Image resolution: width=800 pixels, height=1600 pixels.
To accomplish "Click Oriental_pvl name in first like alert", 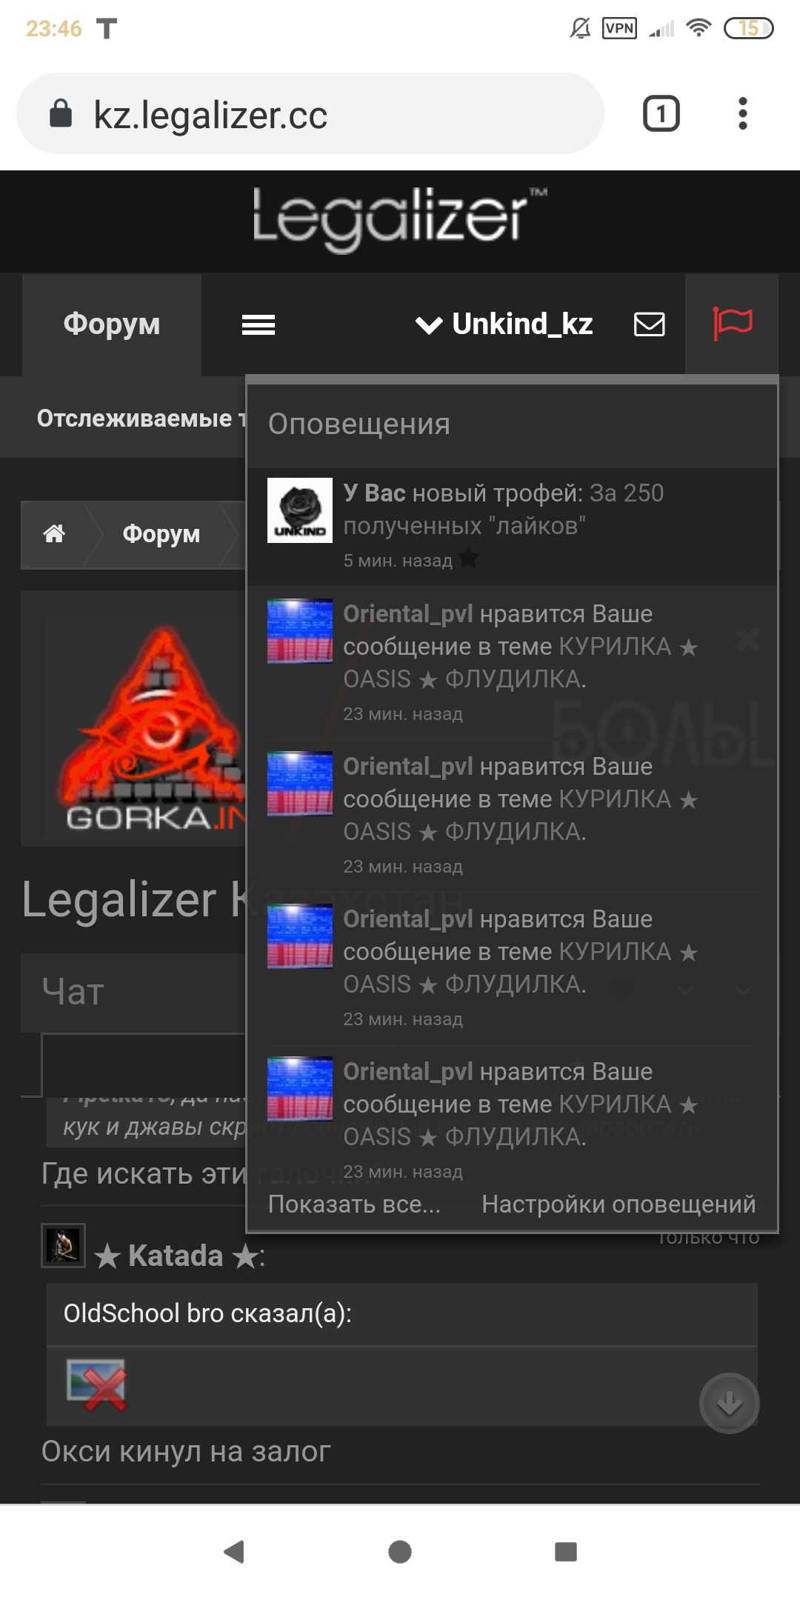I will click(x=408, y=614).
